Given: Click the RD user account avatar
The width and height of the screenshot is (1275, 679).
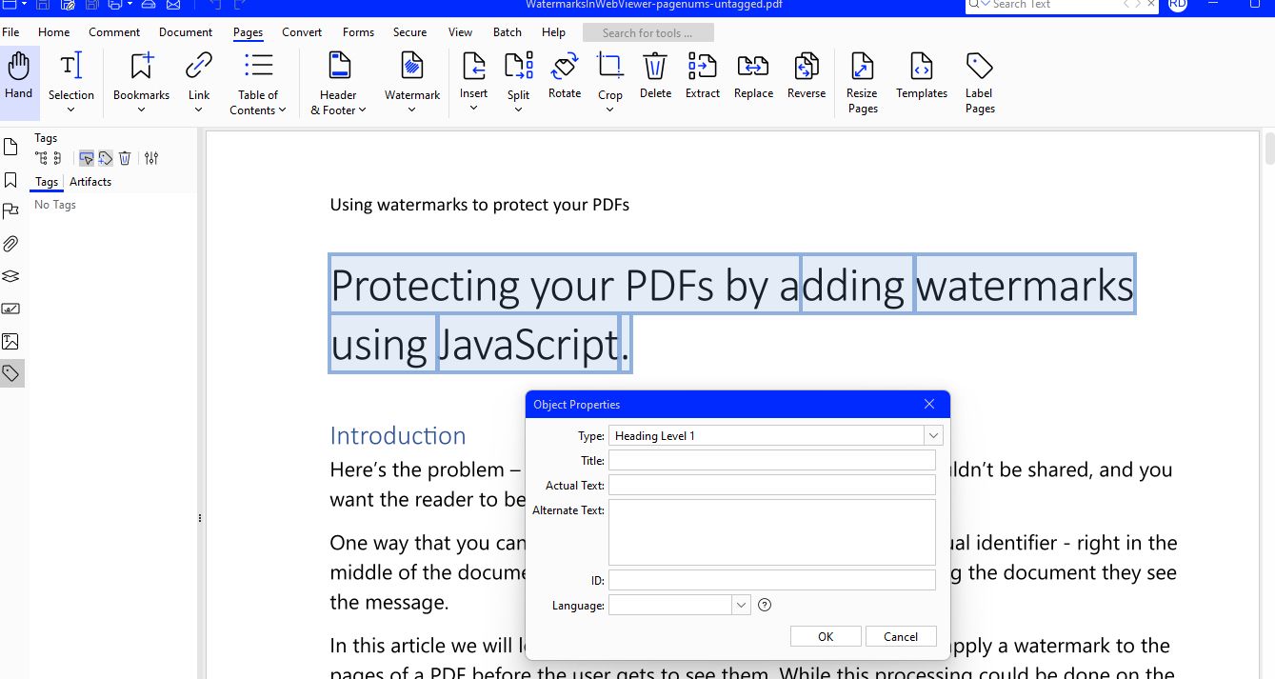Looking at the screenshot, I should coord(1178,5).
